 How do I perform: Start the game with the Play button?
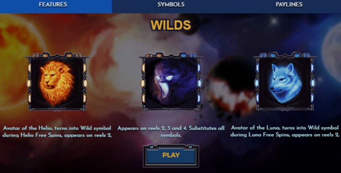coord(171,155)
